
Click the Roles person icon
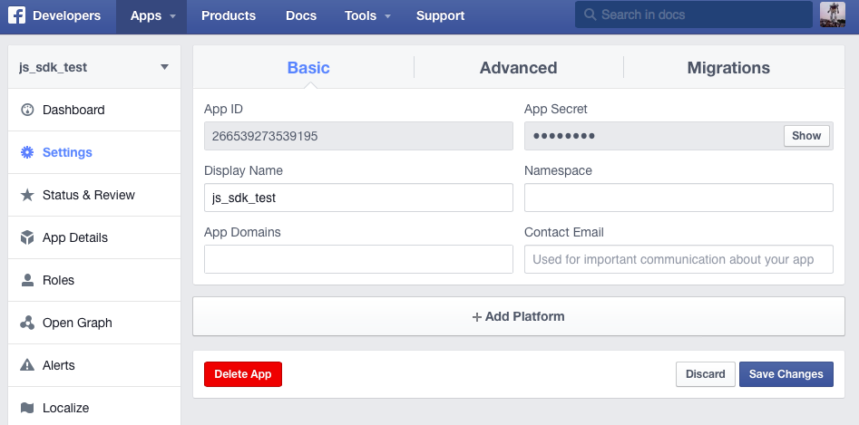coord(27,281)
